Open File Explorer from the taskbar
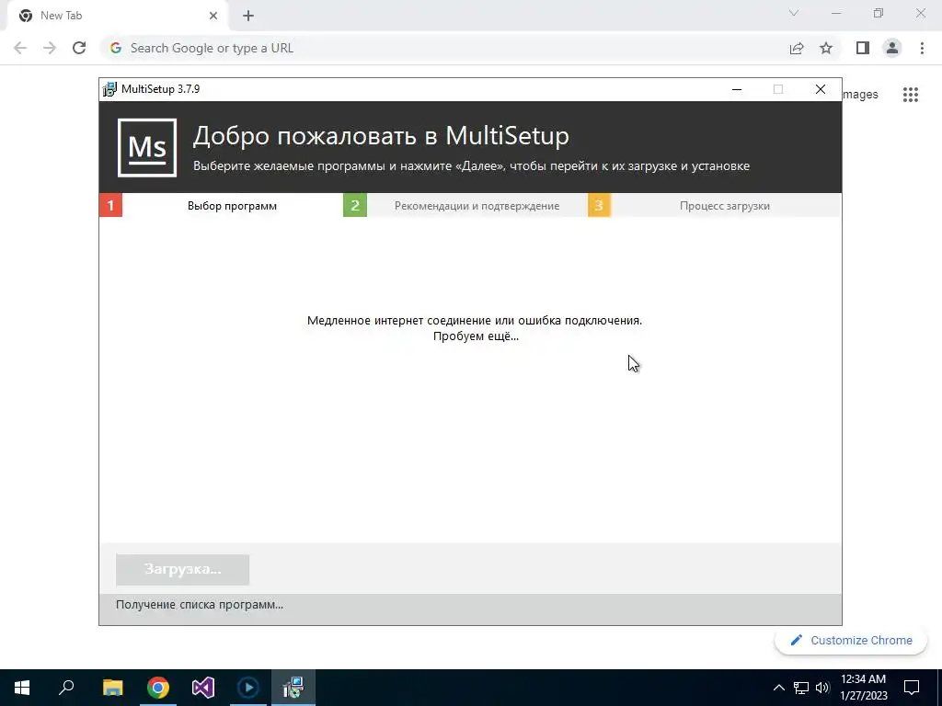942x706 pixels. point(112,688)
